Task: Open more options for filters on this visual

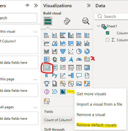Action: 35,32
